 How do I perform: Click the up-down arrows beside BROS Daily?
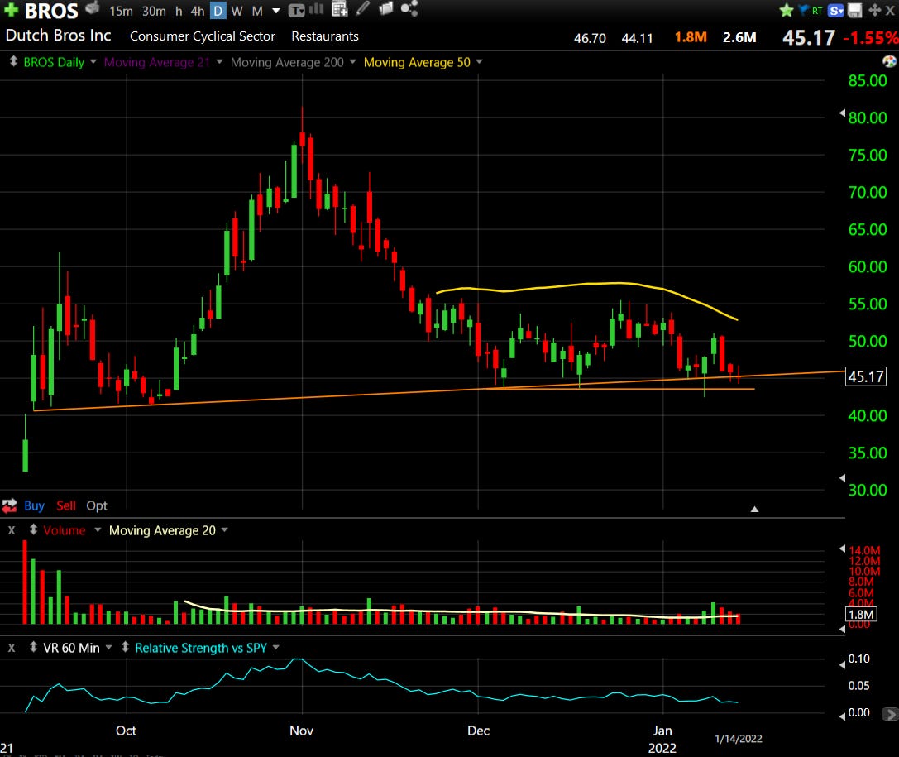point(13,61)
